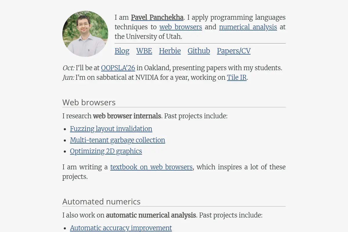Click the bold web browser internals text
The image size is (348, 232).
tap(127, 116)
